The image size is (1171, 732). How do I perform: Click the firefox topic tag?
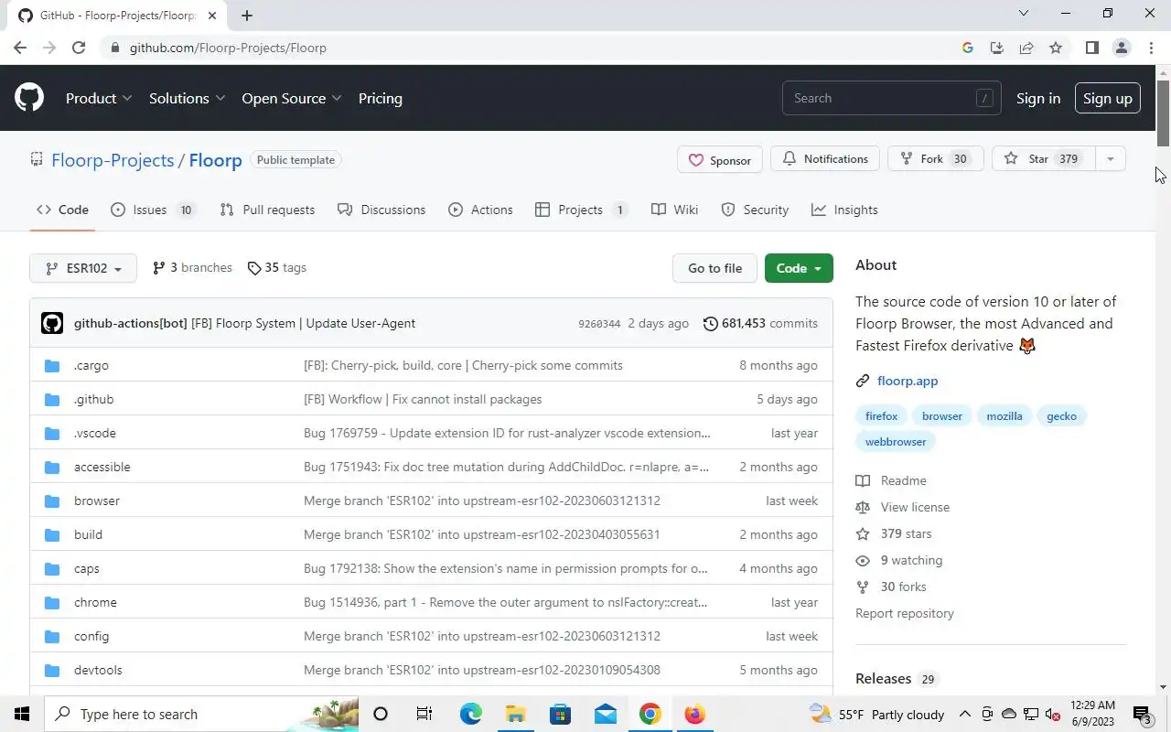(x=881, y=415)
